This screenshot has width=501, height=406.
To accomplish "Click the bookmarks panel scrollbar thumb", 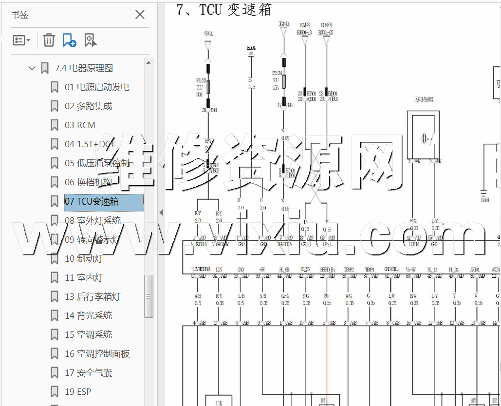I will click(149, 296).
